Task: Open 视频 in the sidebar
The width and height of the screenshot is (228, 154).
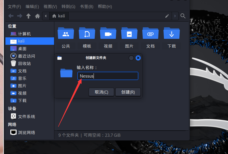Action: 30,93
